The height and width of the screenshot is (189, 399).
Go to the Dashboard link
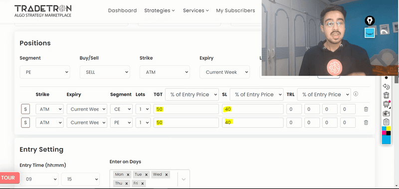pos(122,10)
